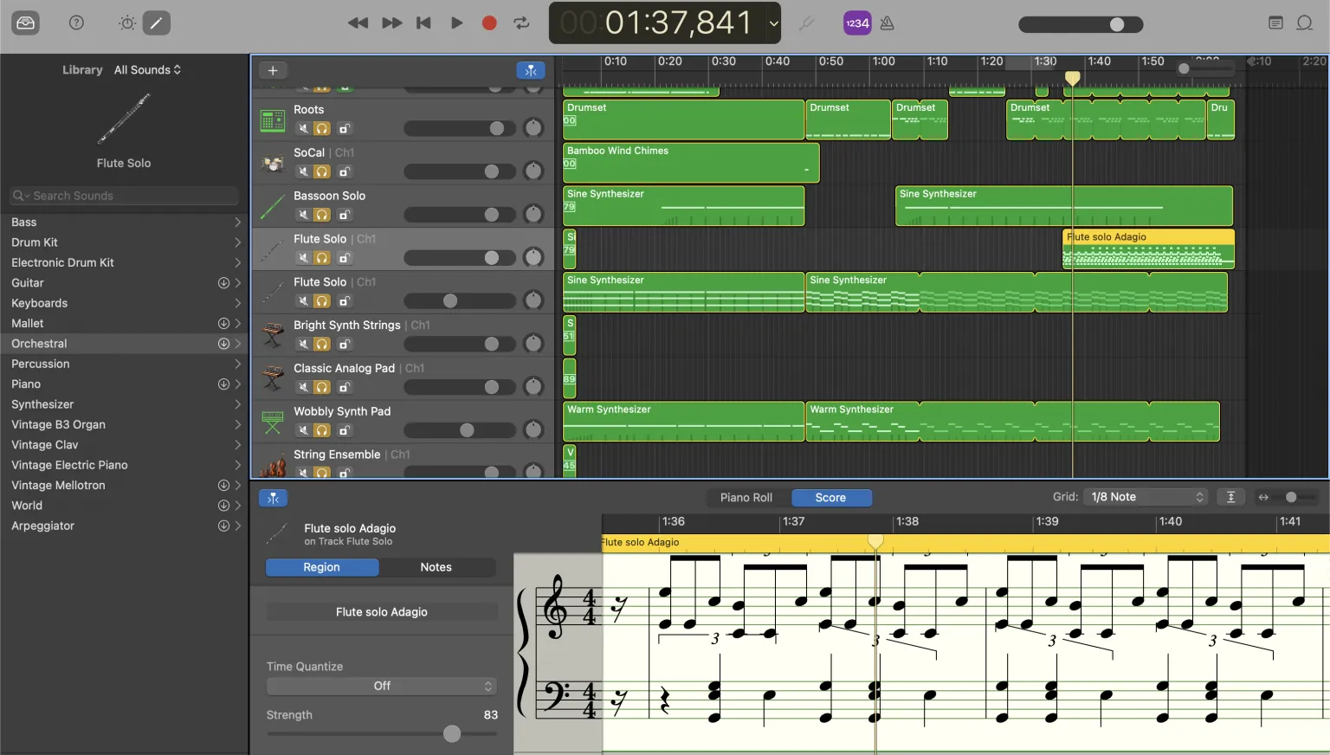
Task: Open the All Sounds dropdown
Action: tap(148, 69)
